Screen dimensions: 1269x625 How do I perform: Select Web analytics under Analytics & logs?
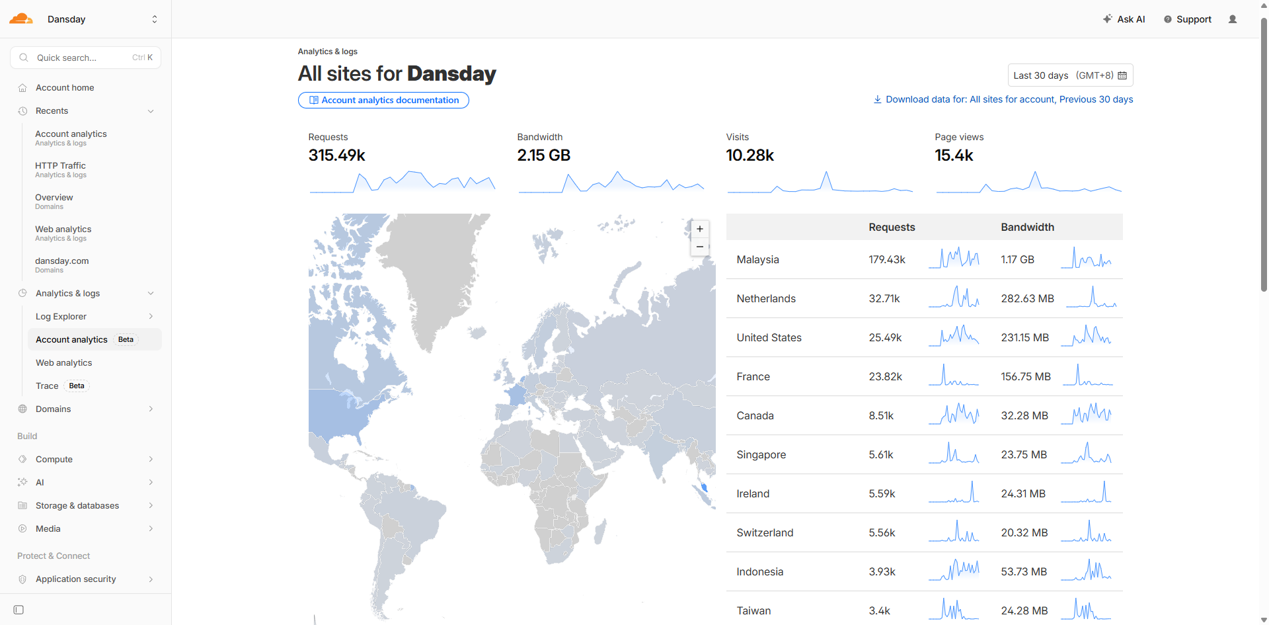[63, 362]
